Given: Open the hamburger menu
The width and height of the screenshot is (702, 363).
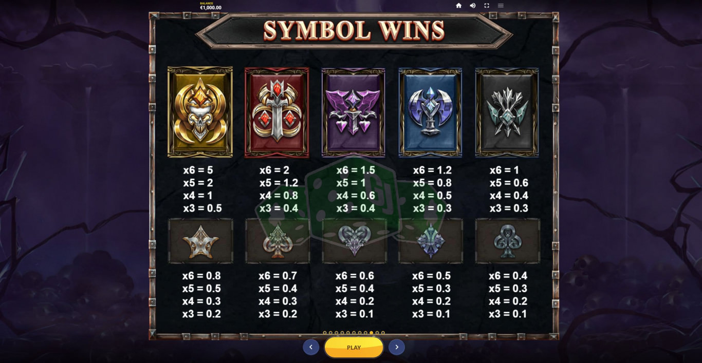Looking at the screenshot, I should click(501, 6).
